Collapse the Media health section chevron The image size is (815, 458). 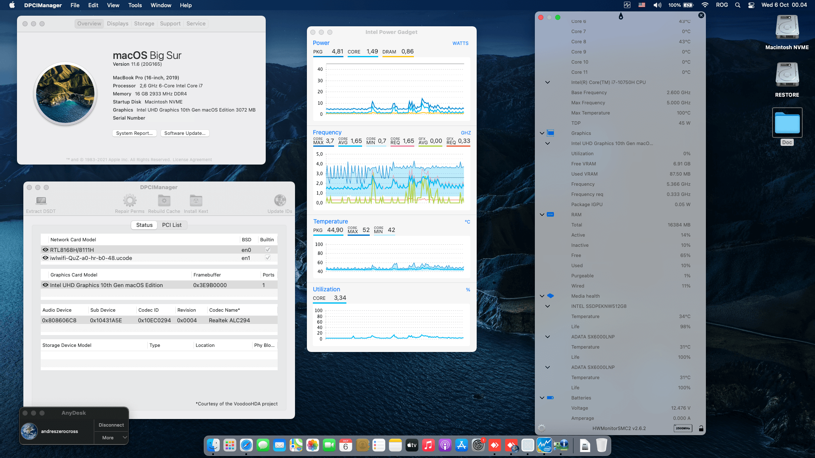[x=542, y=296]
